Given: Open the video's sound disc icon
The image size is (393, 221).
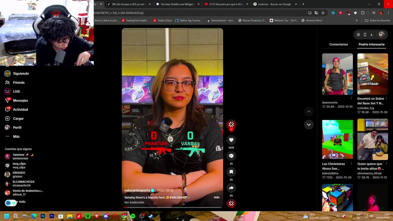Looking at the screenshot, I should click(x=231, y=203).
